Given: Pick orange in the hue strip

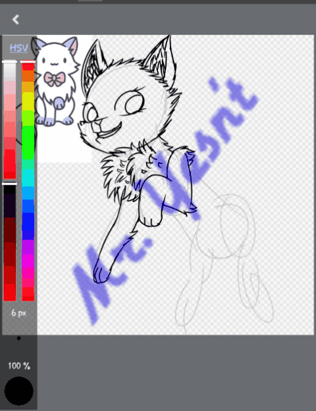Looking at the screenshot, I should 28,76.
